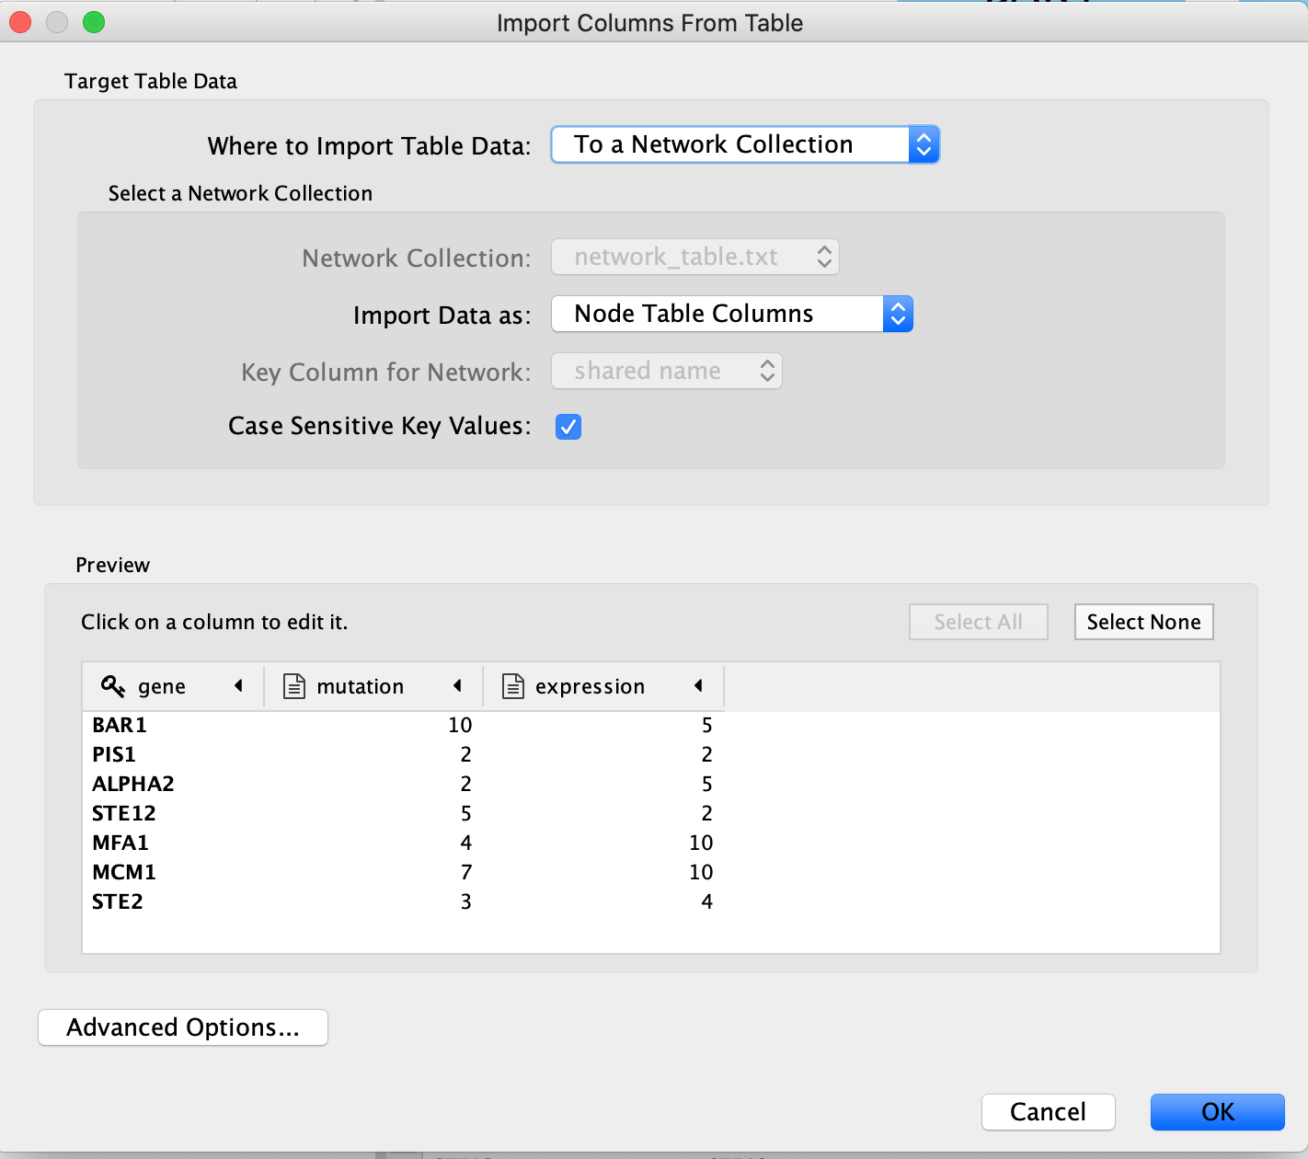Expand the mutation column options arrow
Viewport: 1308px width, 1159px height.
tap(457, 686)
